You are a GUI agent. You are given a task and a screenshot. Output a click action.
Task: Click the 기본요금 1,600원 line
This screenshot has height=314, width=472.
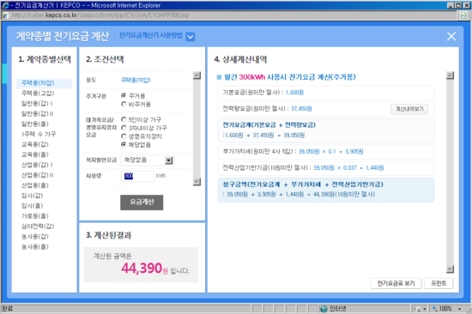point(326,93)
